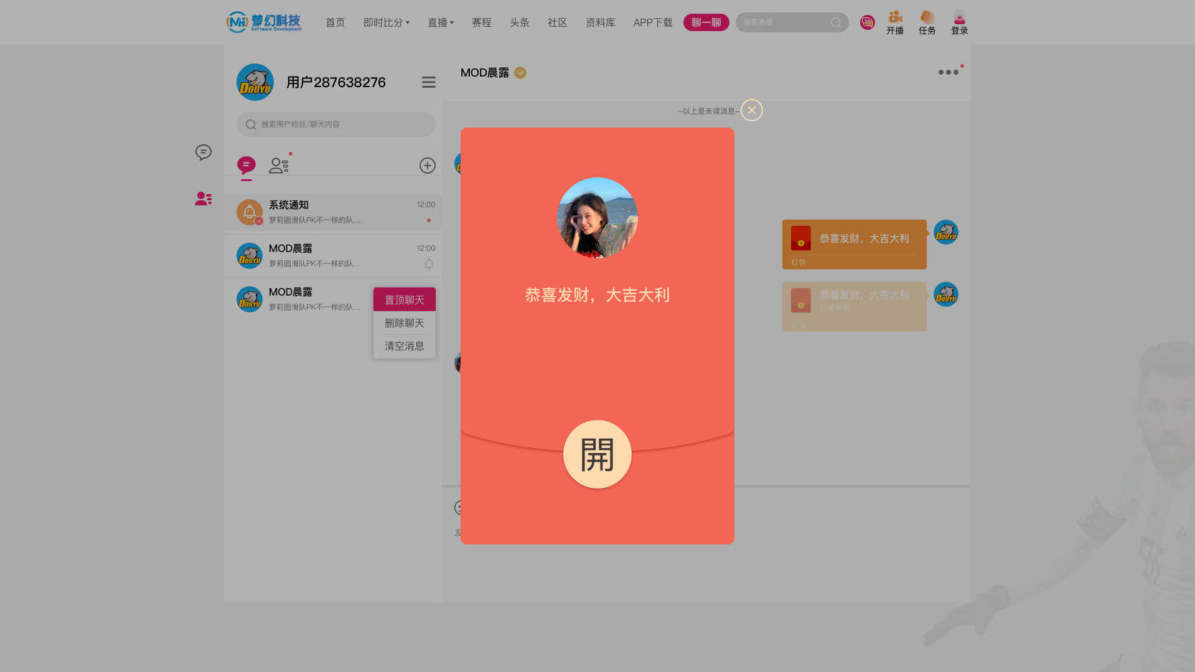Click the 聊一聊 pill button
The width and height of the screenshot is (1195, 672).
pyautogui.click(x=706, y=22)
